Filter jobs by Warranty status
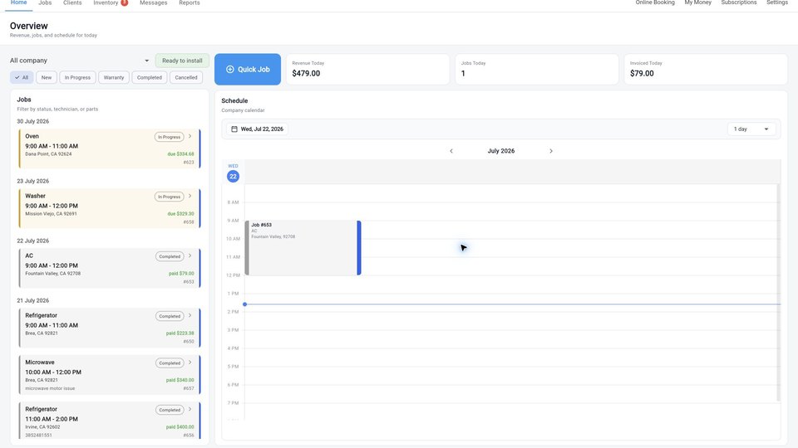The height and width of the screenshot is (448, 798). 114,78
